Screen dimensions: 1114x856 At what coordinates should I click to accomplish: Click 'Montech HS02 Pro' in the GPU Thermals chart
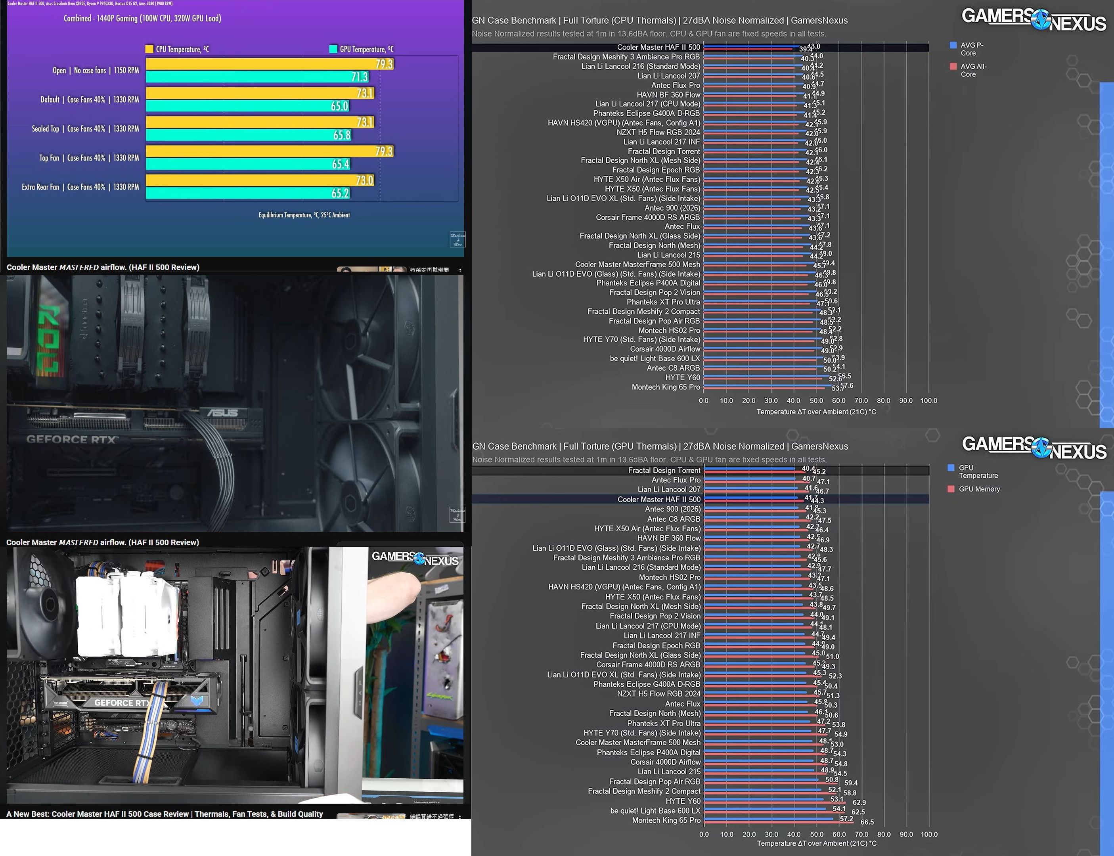coord(670,577)
